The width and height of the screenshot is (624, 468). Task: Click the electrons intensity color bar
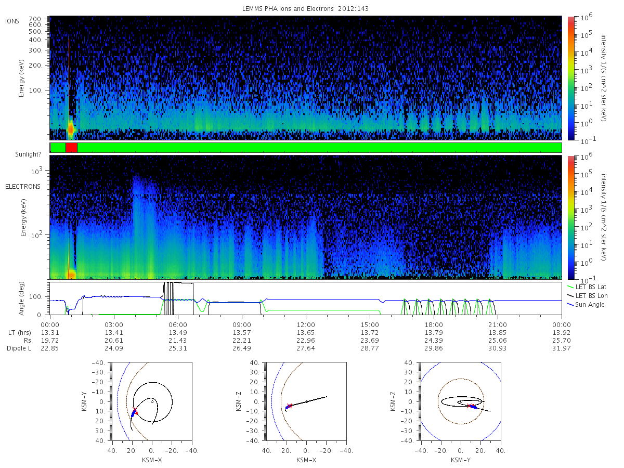571,217
